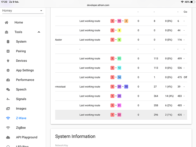The image size is (196, 147).
Task: Click the Speech bubbles icon
Action: coord(8,89)
